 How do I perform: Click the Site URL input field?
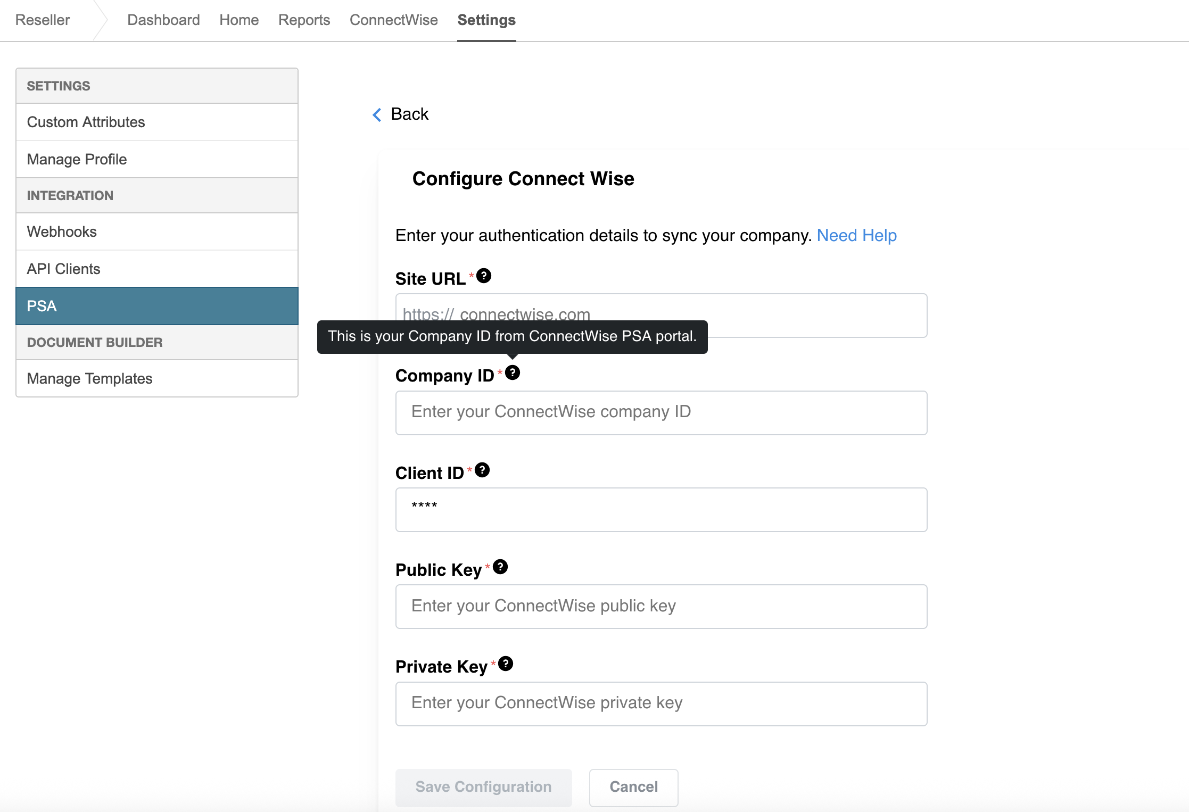[x=661, y=315]
